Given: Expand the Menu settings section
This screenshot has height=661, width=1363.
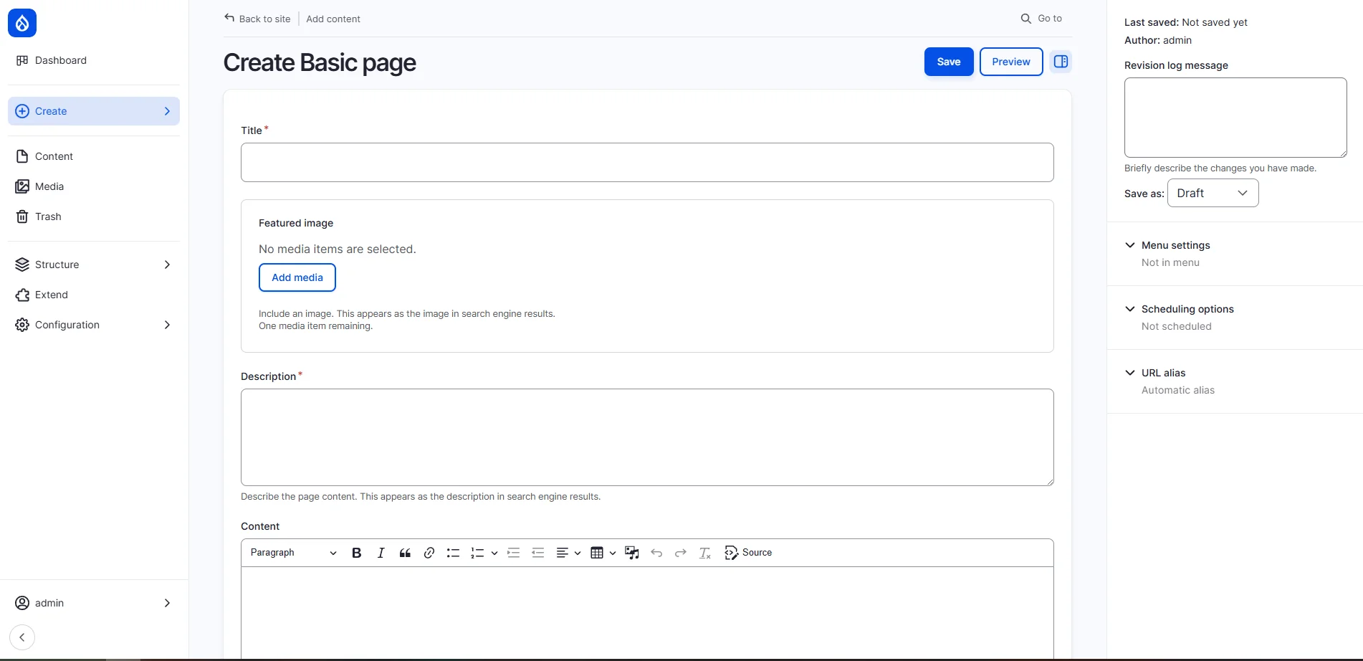Looking at the screenshot, I should coord(1175,245).
